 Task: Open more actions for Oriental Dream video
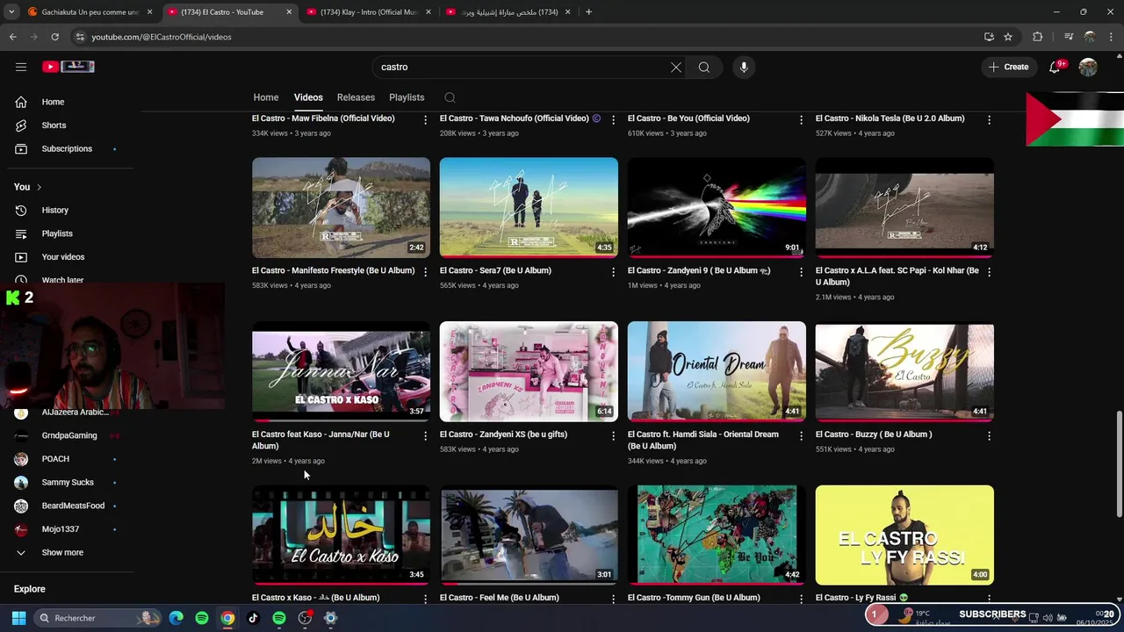point(801,435)
